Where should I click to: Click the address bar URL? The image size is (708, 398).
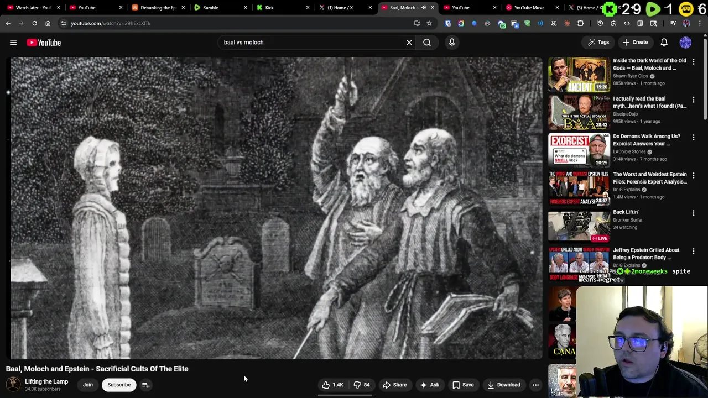(x=111, y=23)
